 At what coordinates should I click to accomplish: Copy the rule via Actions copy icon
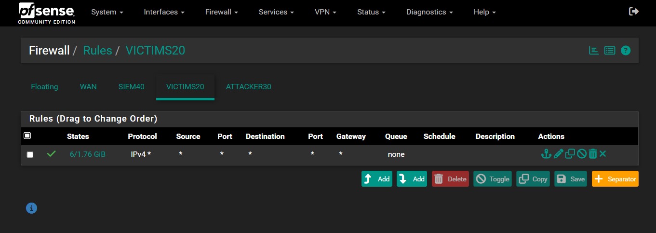tap(570, 154)
